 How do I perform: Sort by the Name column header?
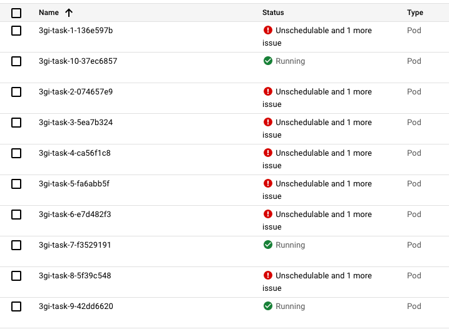[49, 13]
